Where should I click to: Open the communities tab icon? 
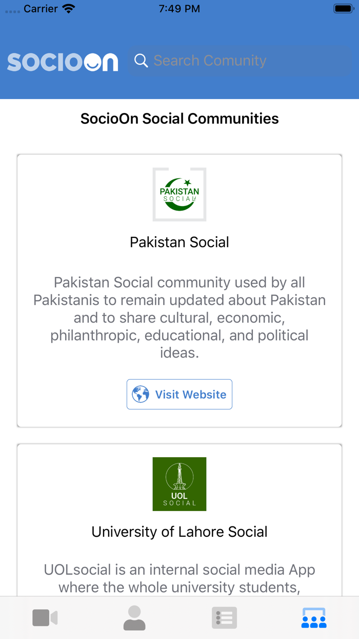(x=314, y=617)
